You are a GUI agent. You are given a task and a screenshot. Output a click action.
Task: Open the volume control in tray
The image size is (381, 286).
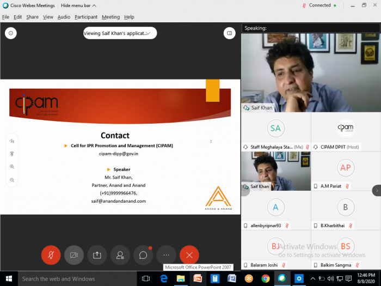click(x=331, y=279)
